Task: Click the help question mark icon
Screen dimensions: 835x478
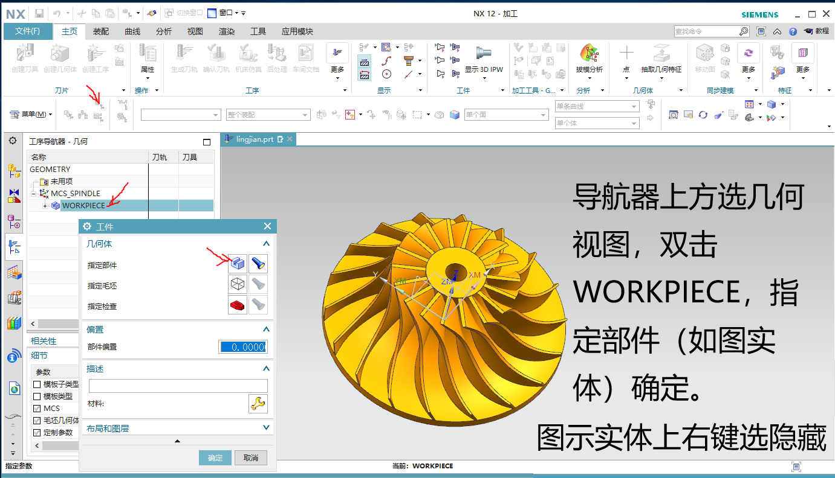Action: (x=793, y=31)
